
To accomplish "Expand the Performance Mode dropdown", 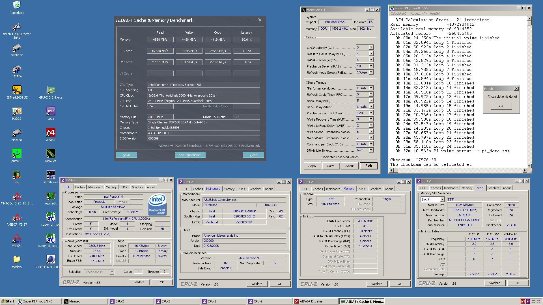I will pos(371,88).
